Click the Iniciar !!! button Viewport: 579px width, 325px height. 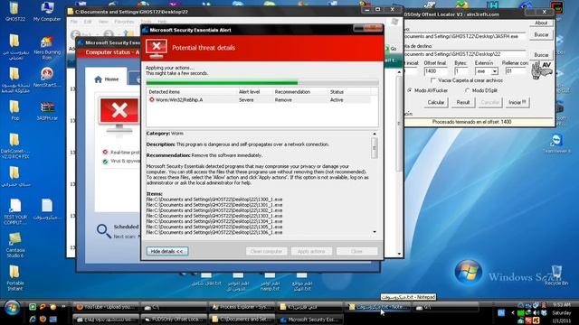tap(517, 102)
